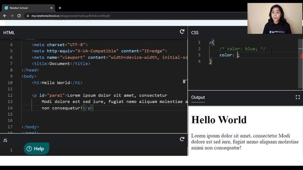Click the 'non consequatur!' closing p line
The image size is (303, 170).
[67, 108]
